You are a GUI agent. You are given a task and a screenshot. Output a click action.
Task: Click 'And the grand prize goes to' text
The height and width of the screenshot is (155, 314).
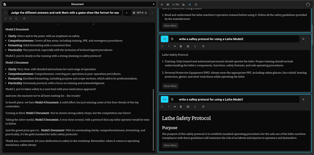(x=75, y=132)
